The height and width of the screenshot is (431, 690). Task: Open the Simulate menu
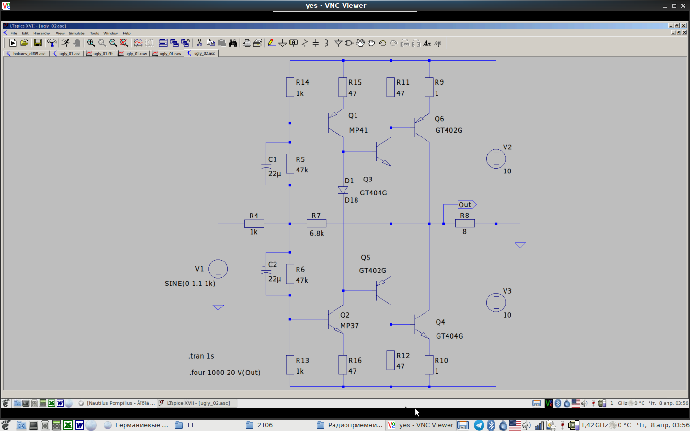(x=77, y=34)
